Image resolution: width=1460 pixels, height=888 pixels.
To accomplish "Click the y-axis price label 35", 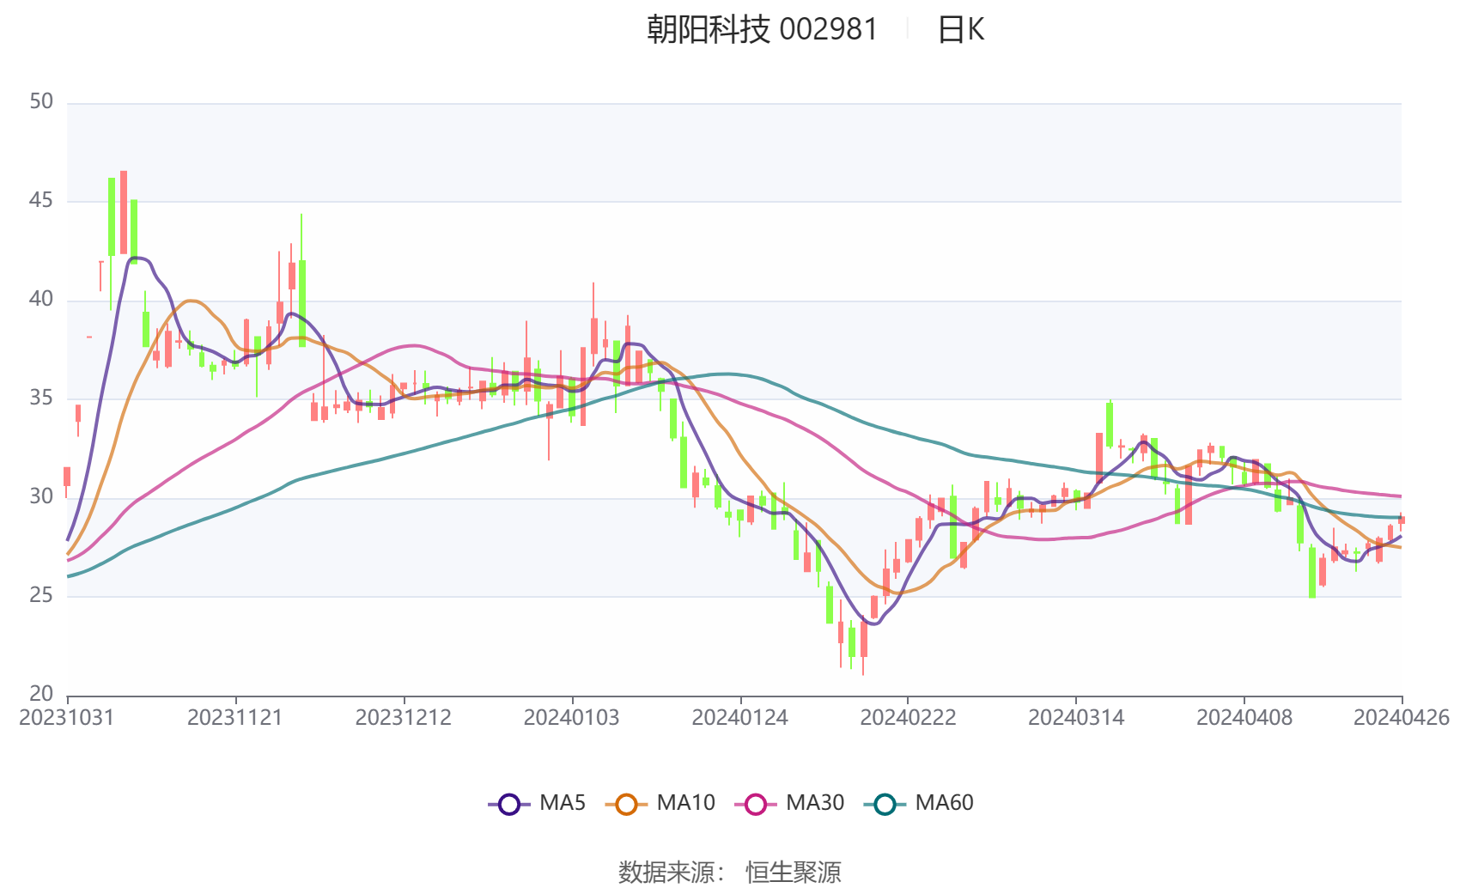I will click(41, 398).
